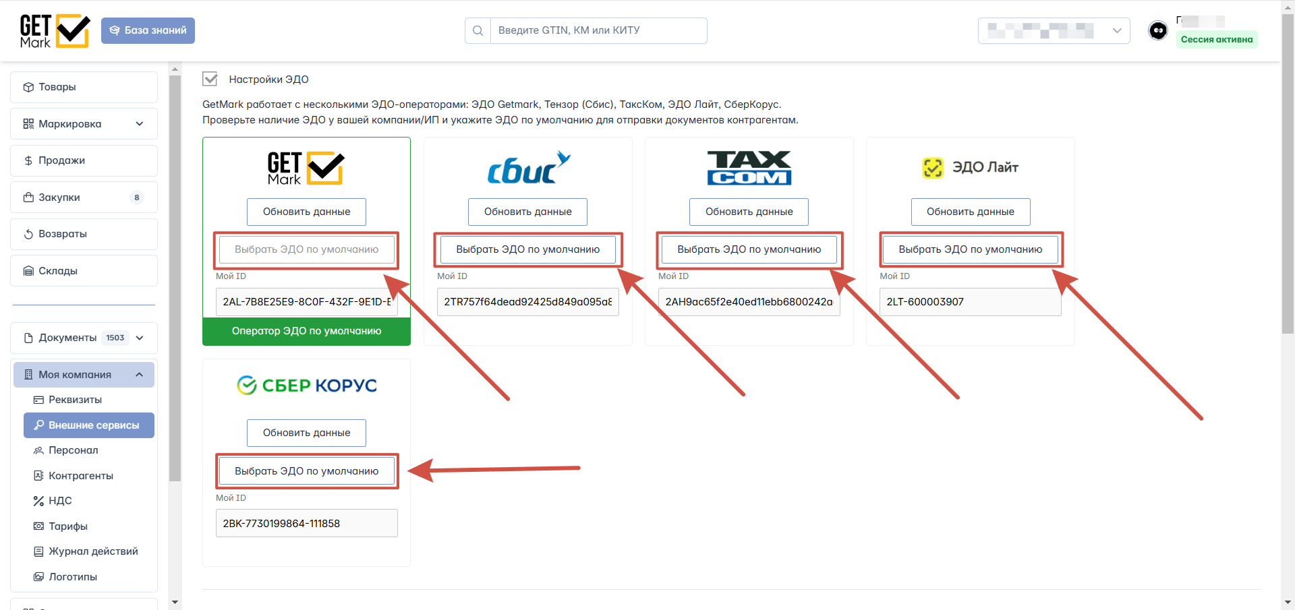The height and width of the screenshot is (610, 1295).
Task: Click the Журнал действий list icon
Action: click(38, 551)
